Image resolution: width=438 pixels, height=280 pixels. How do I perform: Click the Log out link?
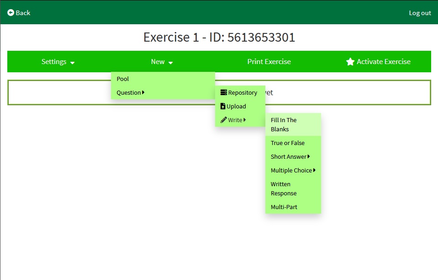(420, 13)
